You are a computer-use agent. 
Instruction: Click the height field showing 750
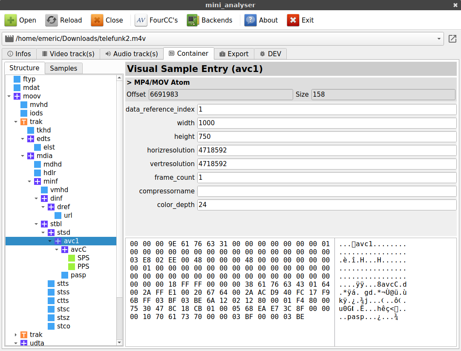[x=327, y=136]
